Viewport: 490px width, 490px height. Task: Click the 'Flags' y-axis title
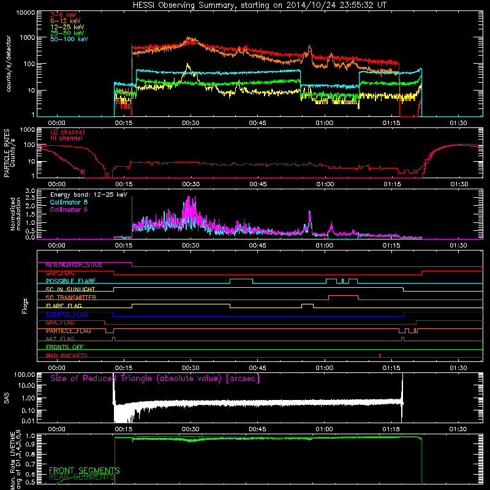24,306
